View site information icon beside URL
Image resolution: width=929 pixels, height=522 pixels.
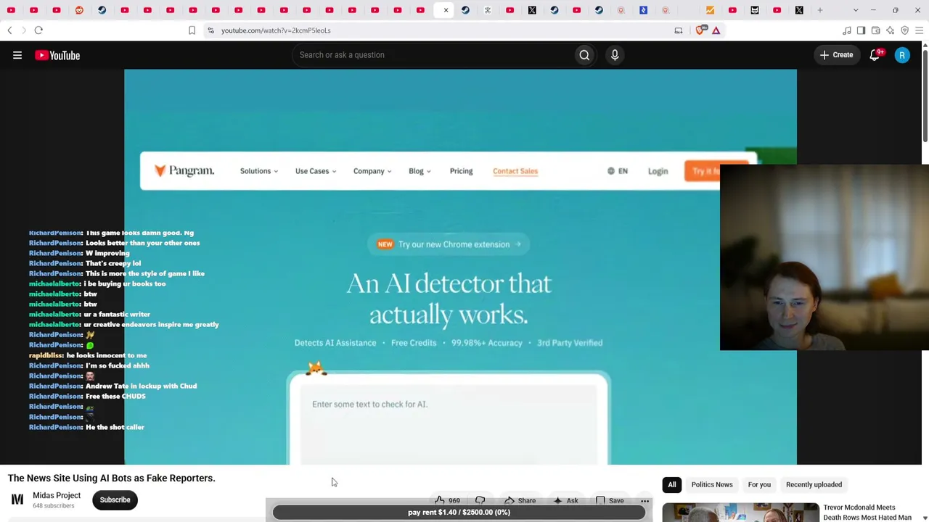210,30
